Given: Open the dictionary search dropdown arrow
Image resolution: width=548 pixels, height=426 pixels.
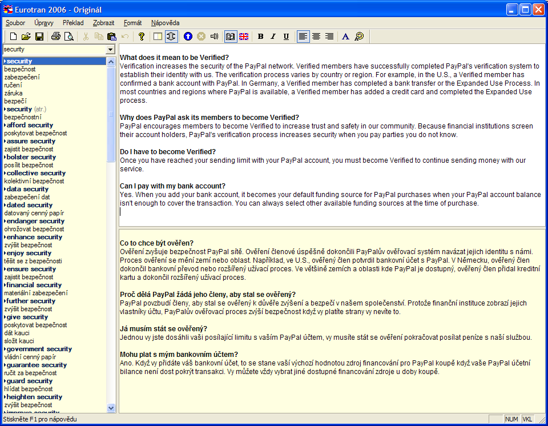Looking at the screenshot, I should click(110, 49).
